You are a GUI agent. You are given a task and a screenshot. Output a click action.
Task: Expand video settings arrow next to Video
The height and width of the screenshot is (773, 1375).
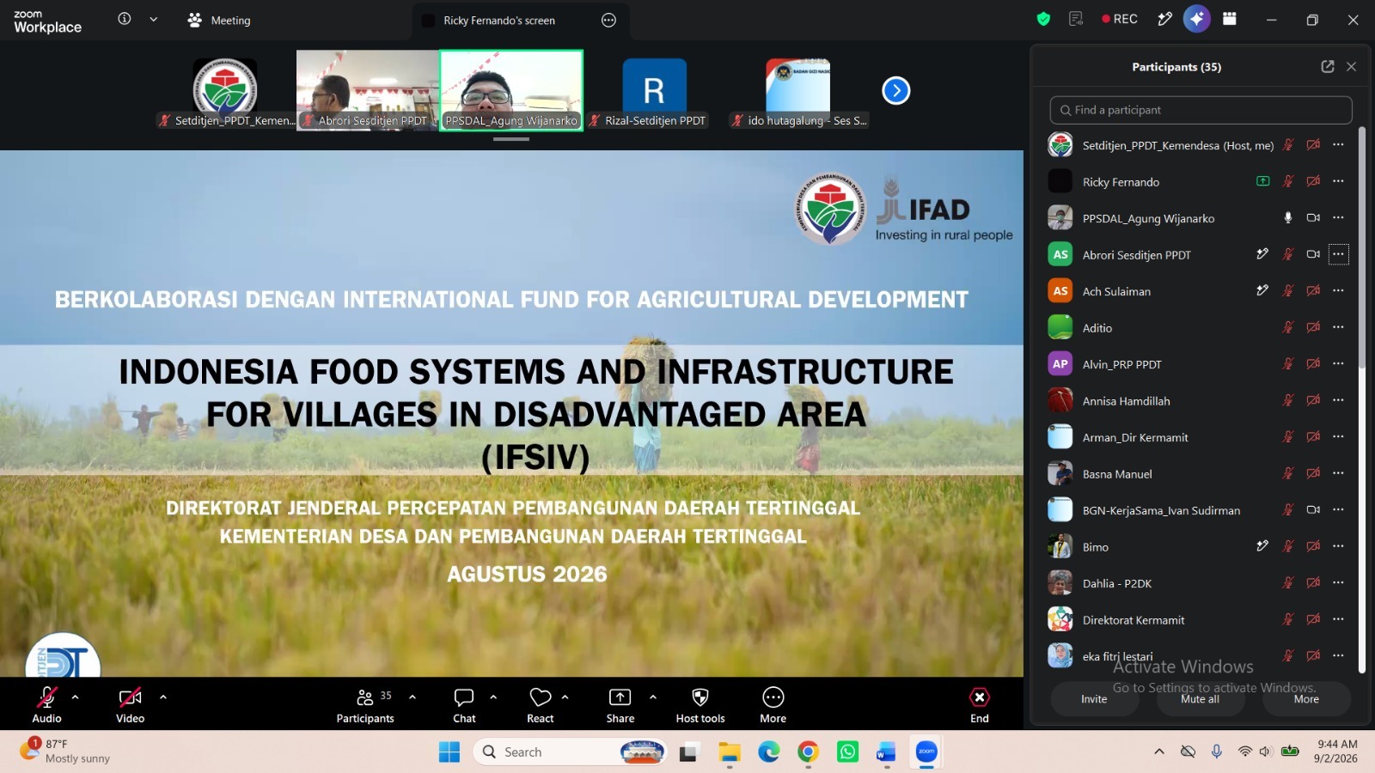pos(163,697)
